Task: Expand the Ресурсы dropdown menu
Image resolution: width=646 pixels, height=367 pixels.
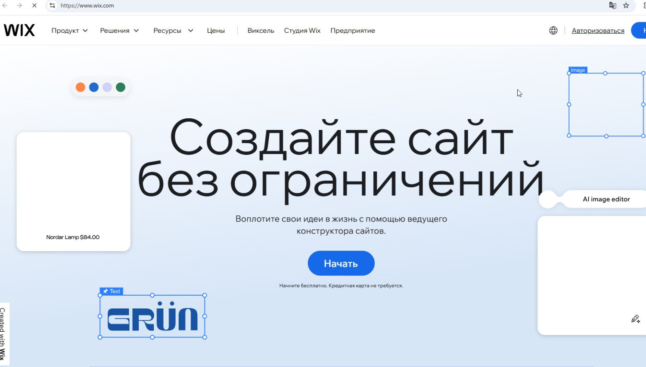Action: pos(173,31)
